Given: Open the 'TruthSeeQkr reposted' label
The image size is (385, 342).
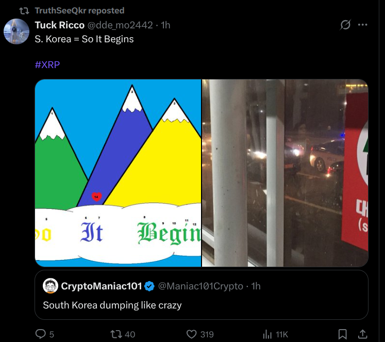Looking at the screenshot, I should pos(79,10).
